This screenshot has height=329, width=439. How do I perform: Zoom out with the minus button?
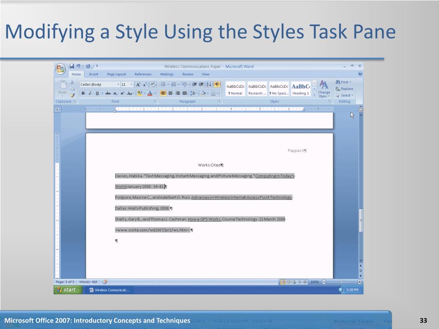point(324,282)
